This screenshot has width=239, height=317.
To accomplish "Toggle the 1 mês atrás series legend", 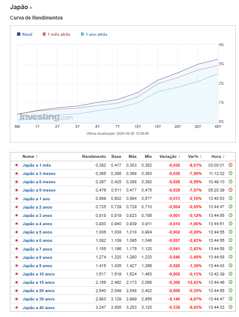I will tap(56, 34).
